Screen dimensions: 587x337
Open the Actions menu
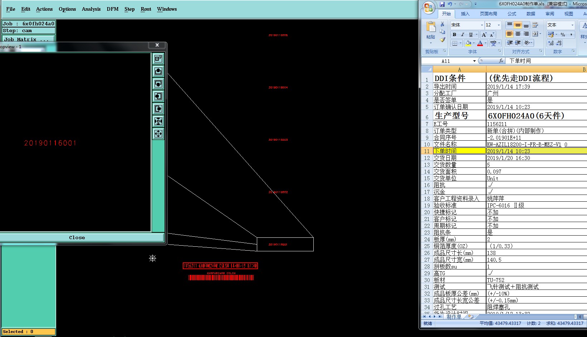[x=44, y=9]
